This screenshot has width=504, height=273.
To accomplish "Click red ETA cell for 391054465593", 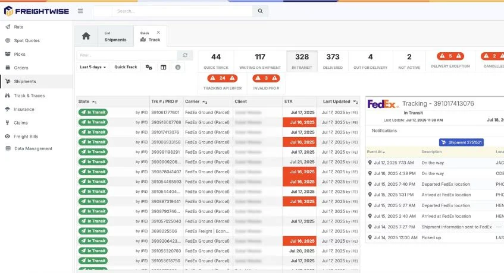I will [299, 182].
